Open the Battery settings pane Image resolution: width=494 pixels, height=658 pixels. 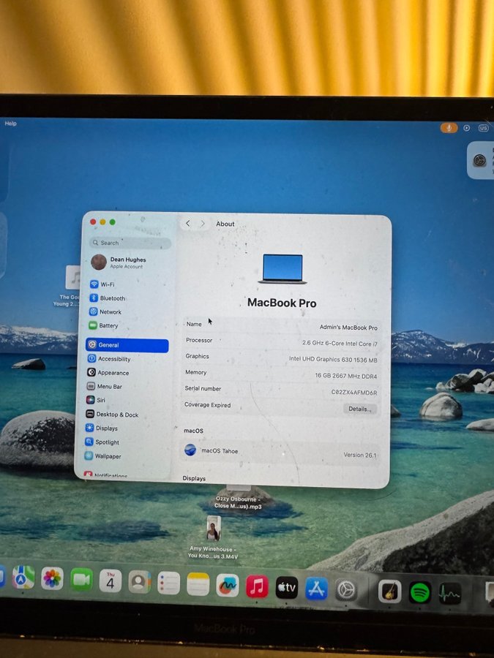coord(108,326)
